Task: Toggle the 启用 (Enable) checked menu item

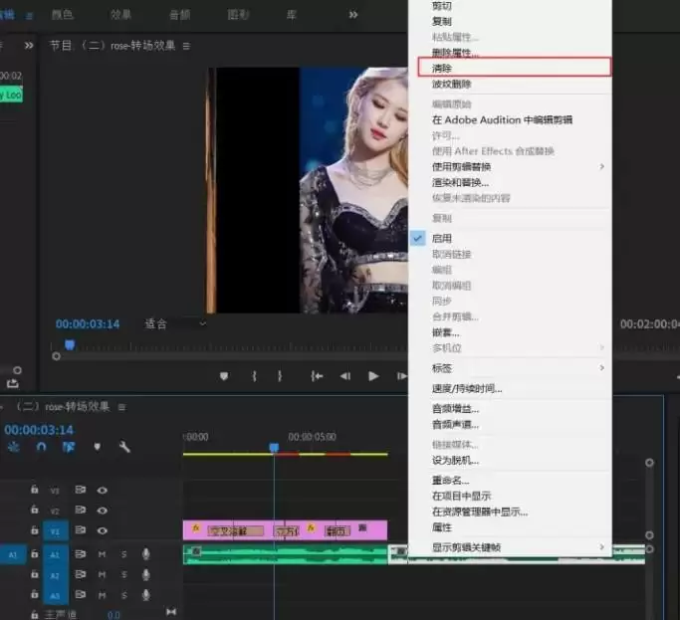Action: click(441, 239)
